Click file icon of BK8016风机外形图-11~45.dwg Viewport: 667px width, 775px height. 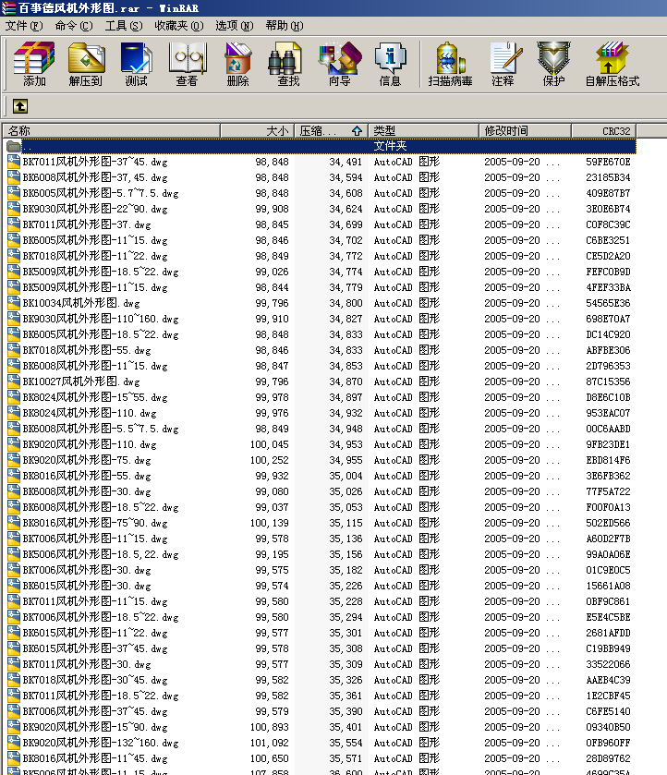(x=14, y=758)
